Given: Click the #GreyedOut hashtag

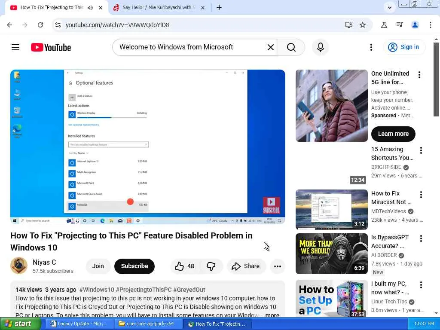Looking at the screenshot, I should point(189,290).
